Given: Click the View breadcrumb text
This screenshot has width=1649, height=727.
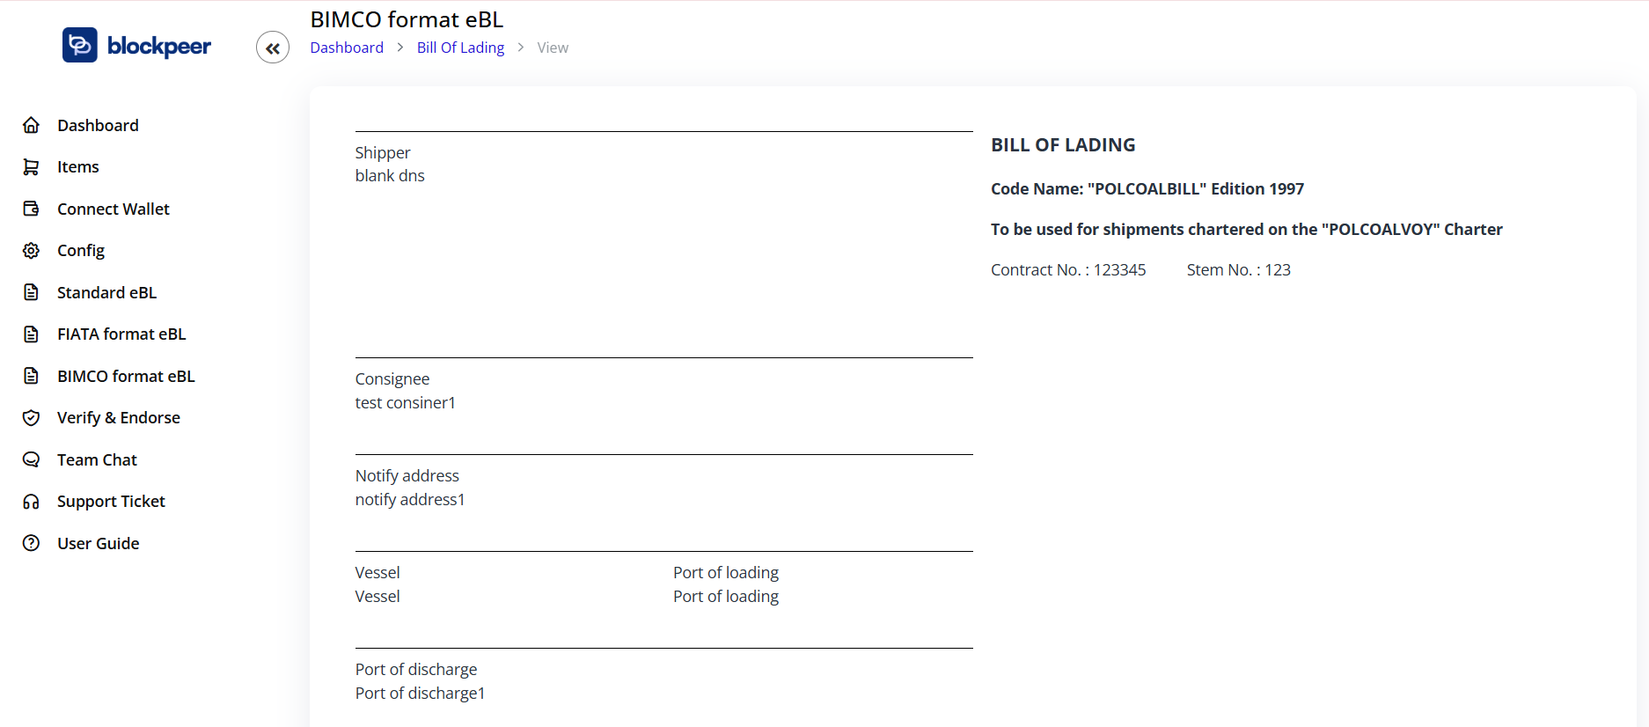Looking at the screenshot, I should tap(553, 48).
